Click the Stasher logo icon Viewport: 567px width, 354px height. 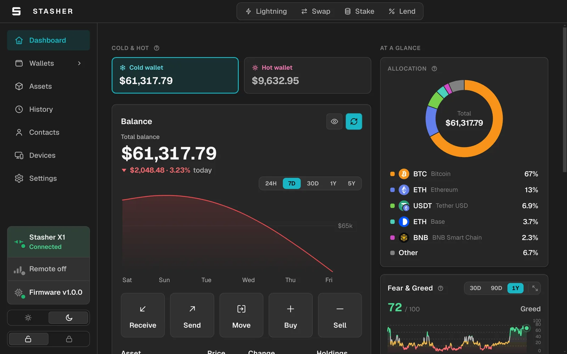click(x=16, y=11)
